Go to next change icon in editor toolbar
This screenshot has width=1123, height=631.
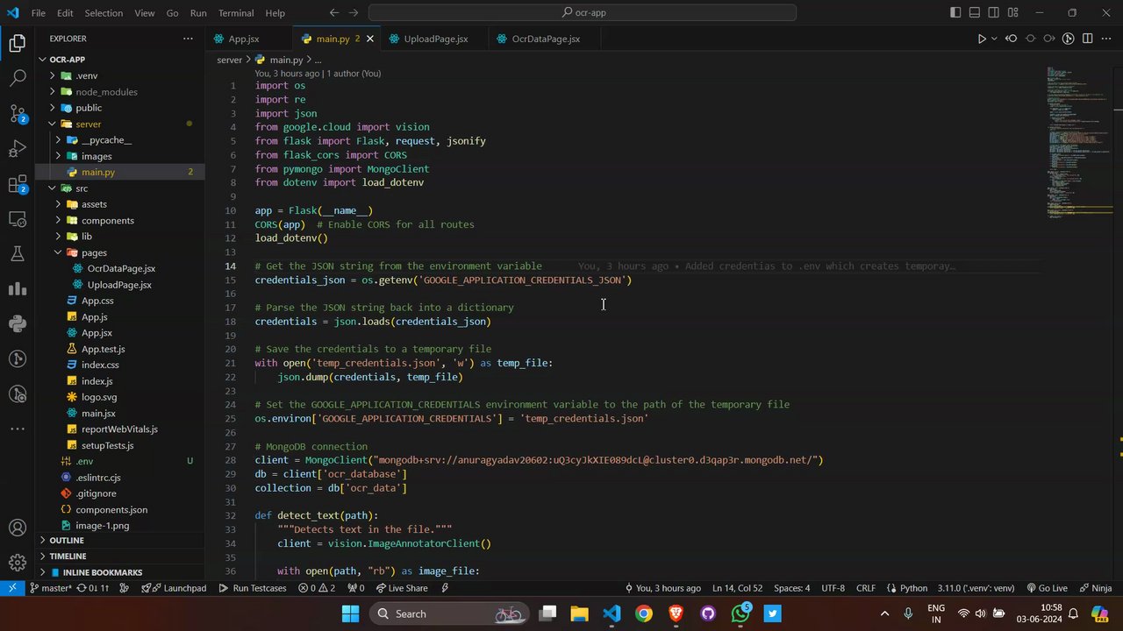click(1049, 39)
